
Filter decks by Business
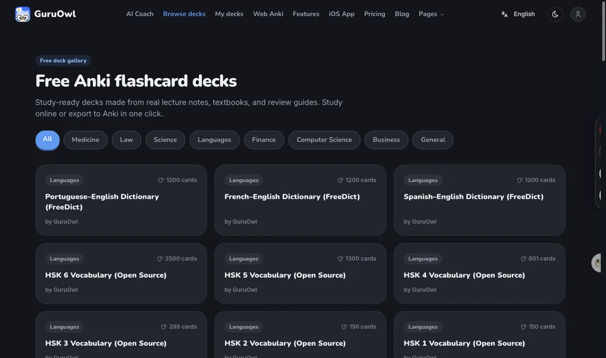point(386,140)
